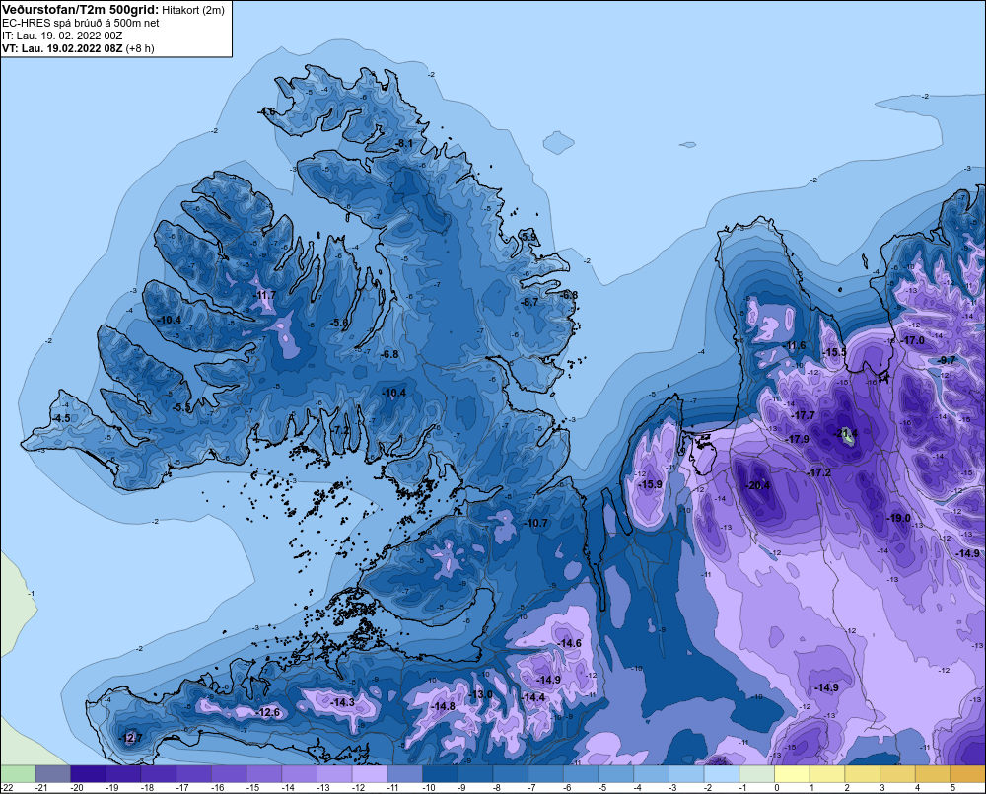Click the temperature label -17.7
The width and height of the screenshot is (986, 794).
803,416
